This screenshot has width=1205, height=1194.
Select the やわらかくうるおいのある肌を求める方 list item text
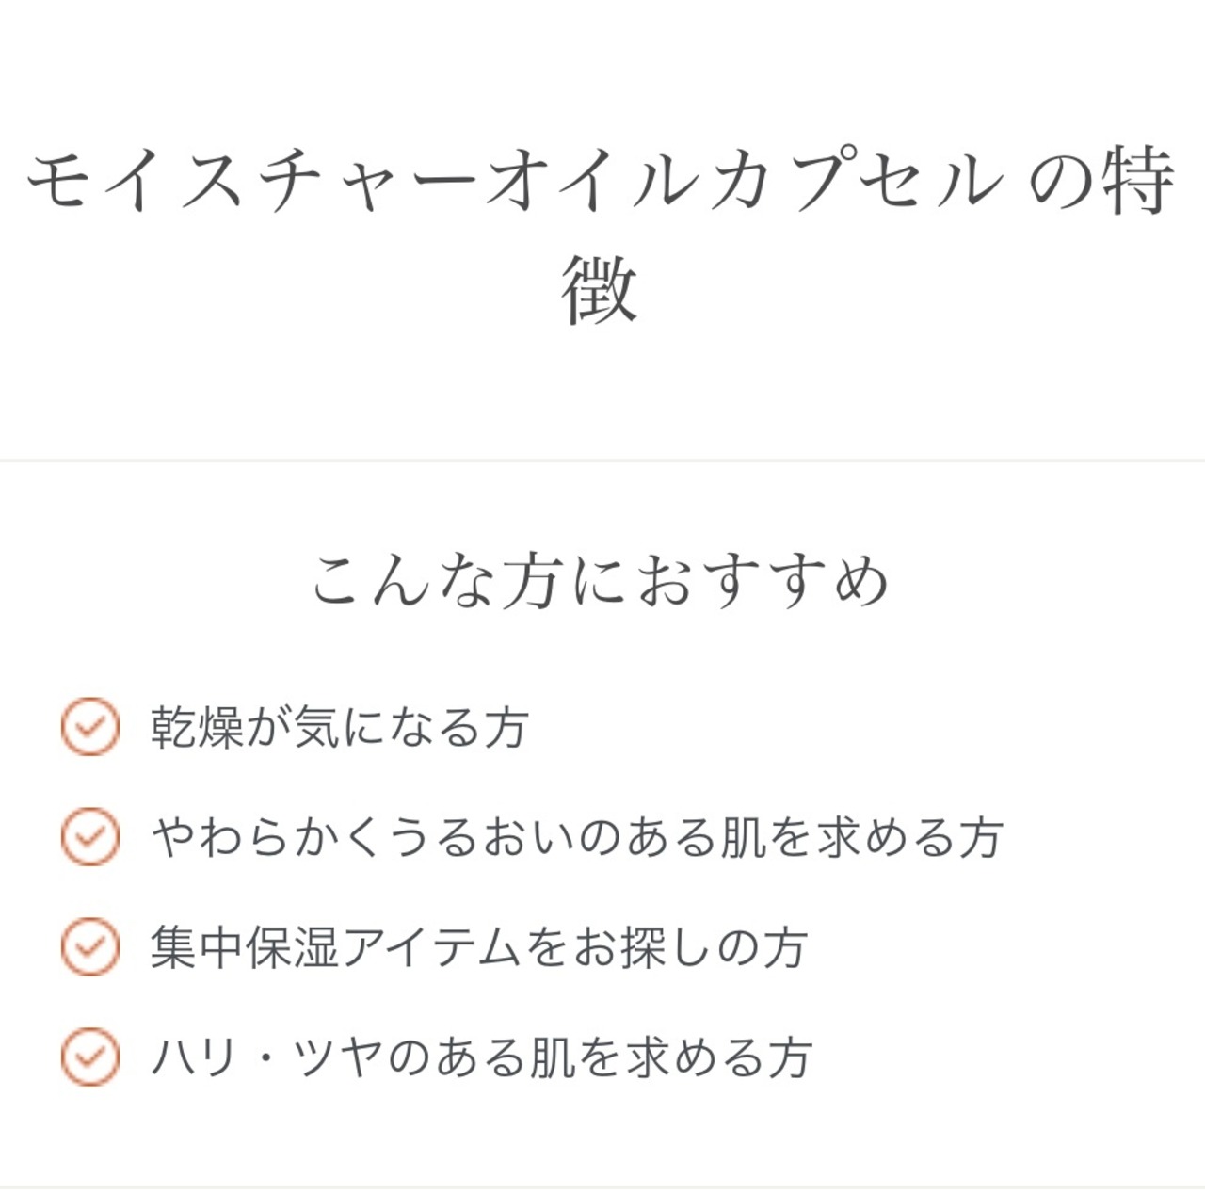click(x=577, y=837)
